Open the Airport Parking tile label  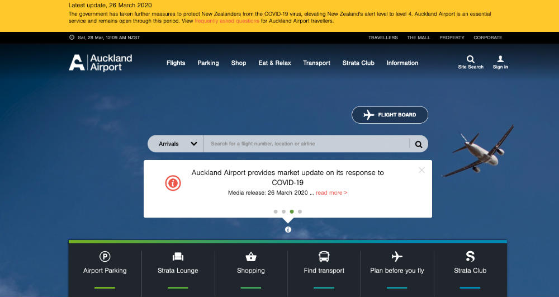pos(105,271)
